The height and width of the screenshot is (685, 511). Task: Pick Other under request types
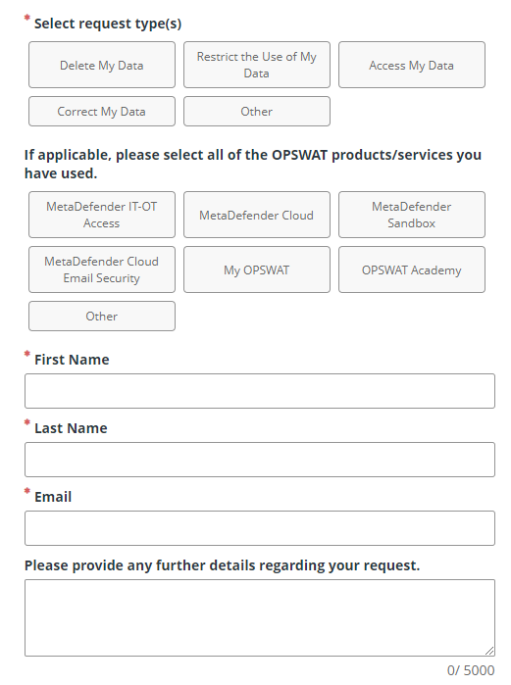[257, 112]
